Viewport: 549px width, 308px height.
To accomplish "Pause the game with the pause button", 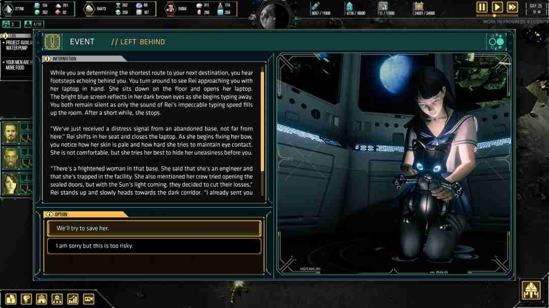I will pyautogui.click(x=482, y=7).
